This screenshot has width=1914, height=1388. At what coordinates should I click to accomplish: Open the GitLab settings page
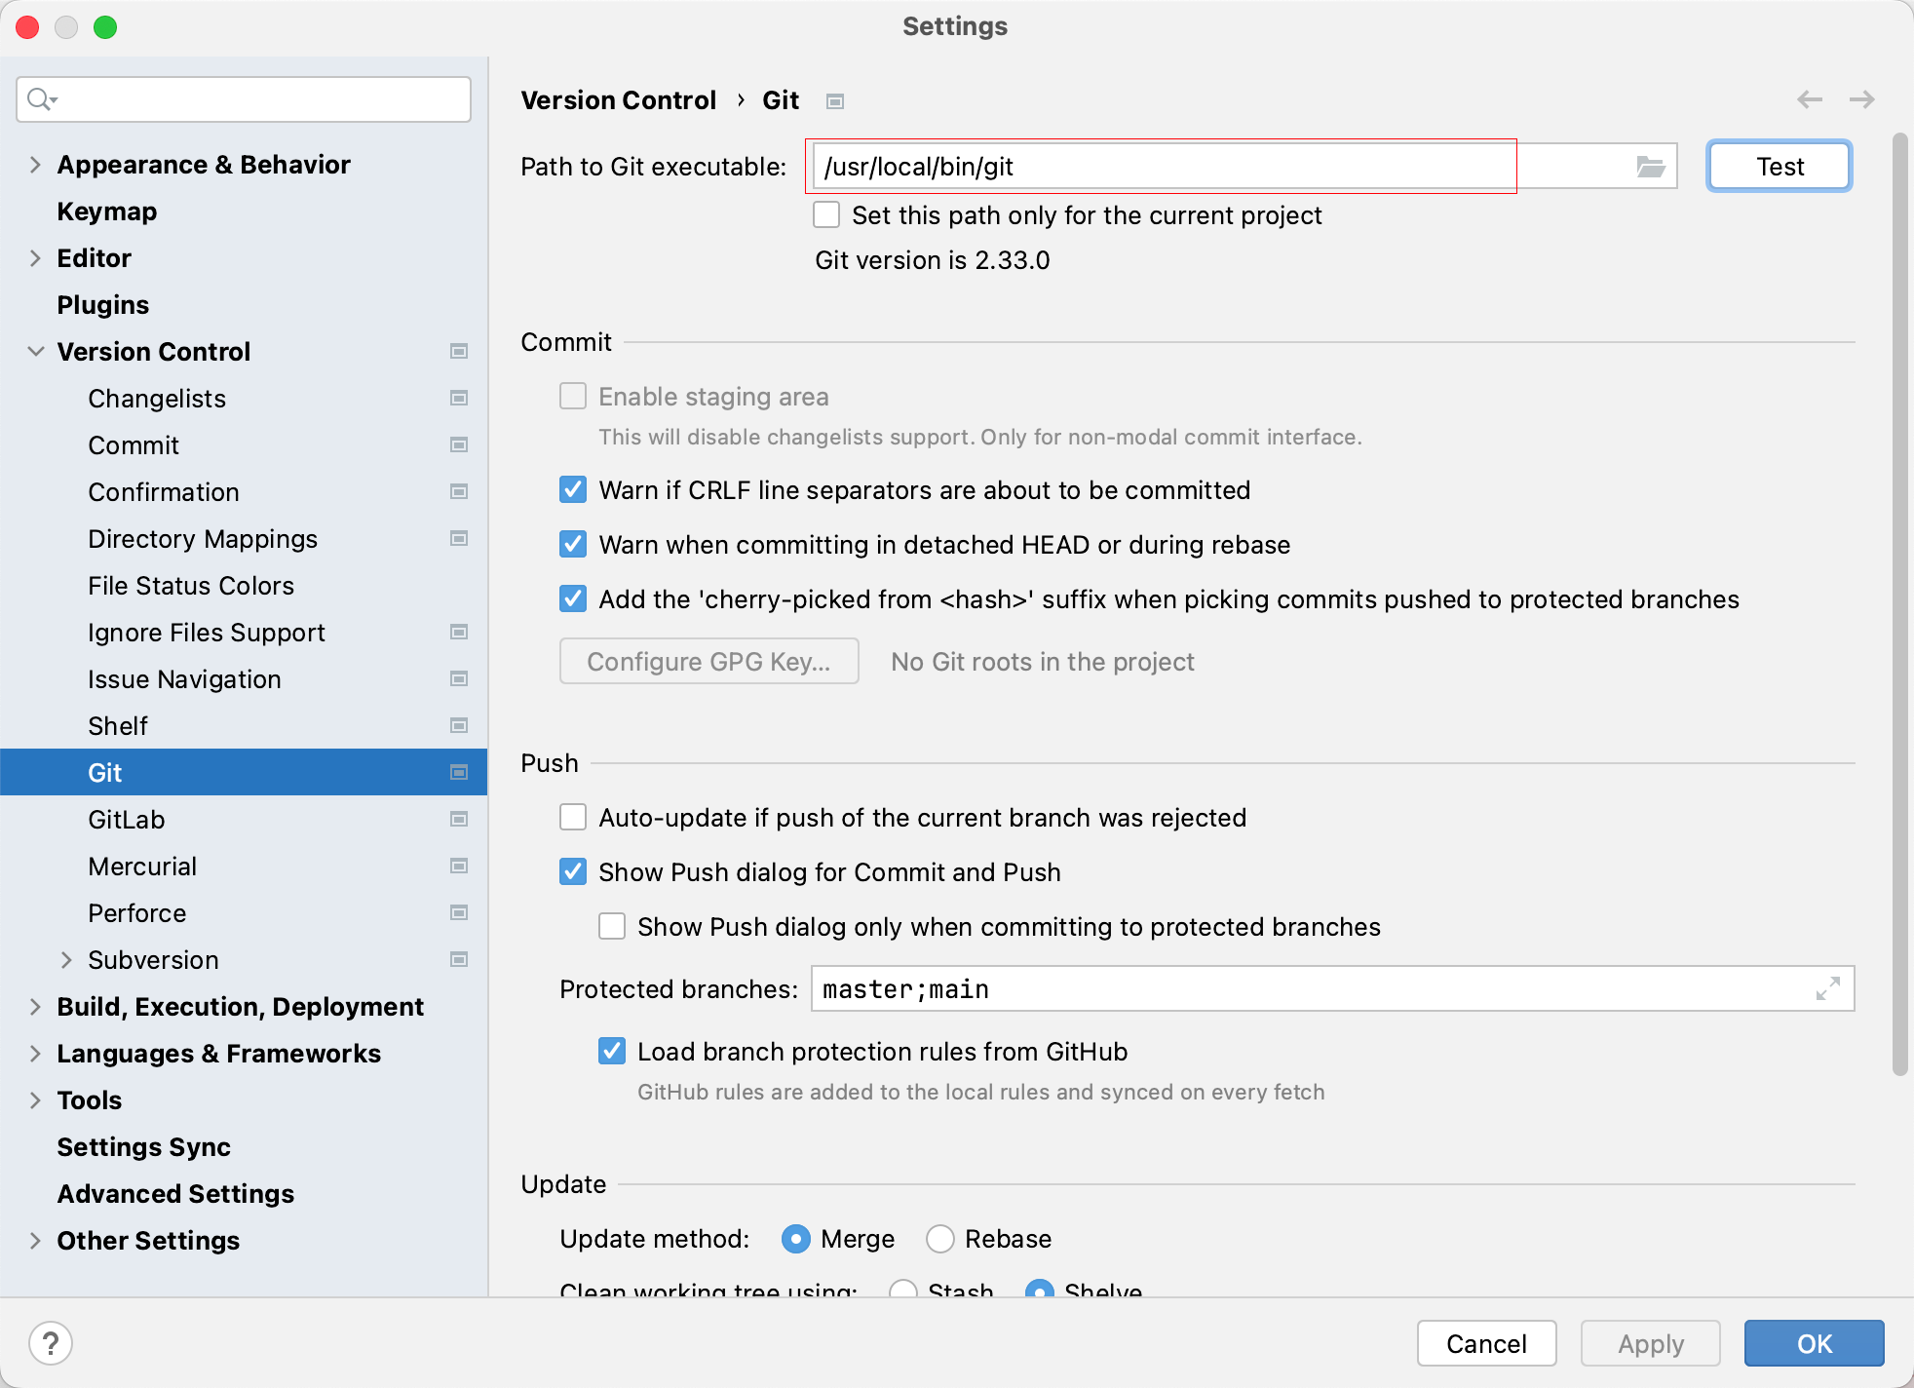[127, 820]
